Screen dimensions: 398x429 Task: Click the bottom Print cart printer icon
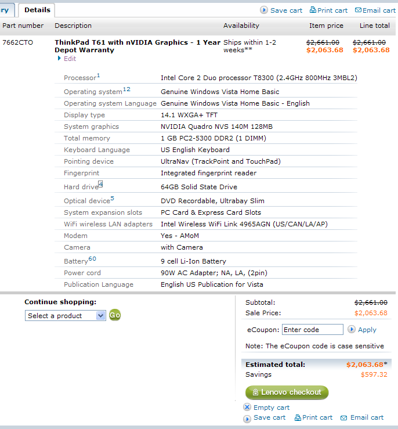pyautogui.click(x=298, y=417)
